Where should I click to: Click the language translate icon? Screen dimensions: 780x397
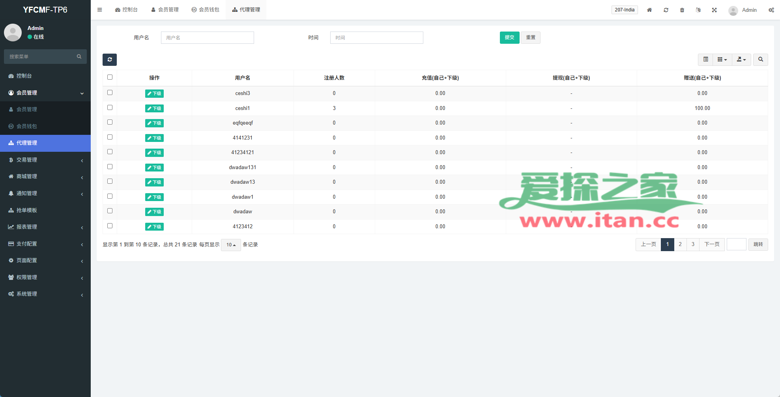pos(698,10)
